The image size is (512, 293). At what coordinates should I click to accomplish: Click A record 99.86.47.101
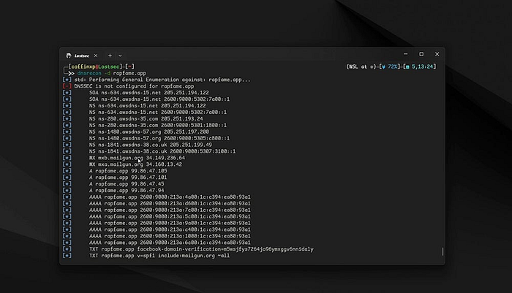[x=128, y=178]
